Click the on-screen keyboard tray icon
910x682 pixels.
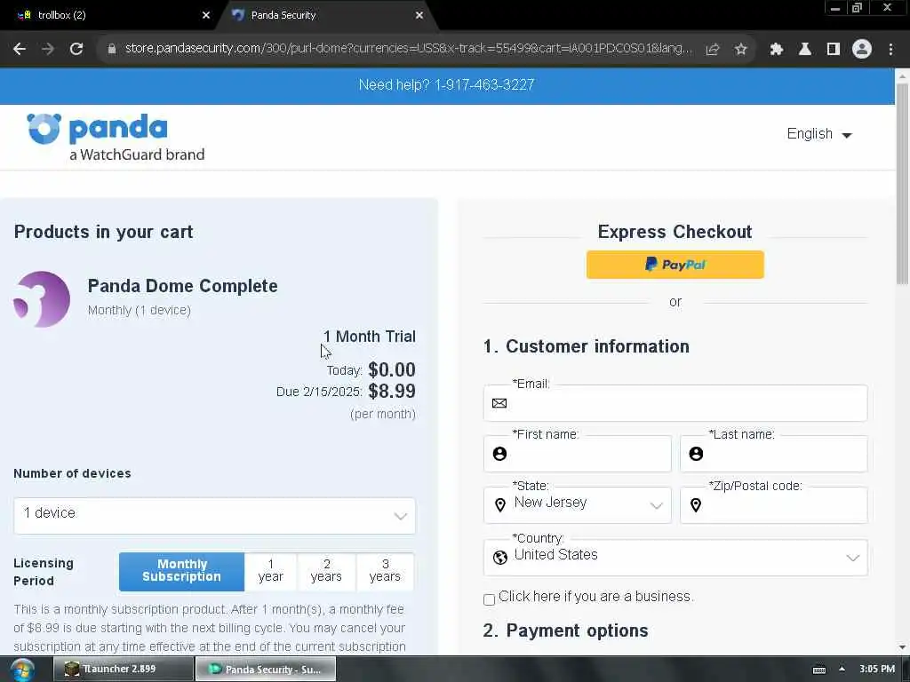(x=818, y=670)
